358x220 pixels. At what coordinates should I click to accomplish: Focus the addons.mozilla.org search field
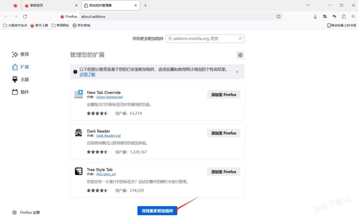(205, 39)
